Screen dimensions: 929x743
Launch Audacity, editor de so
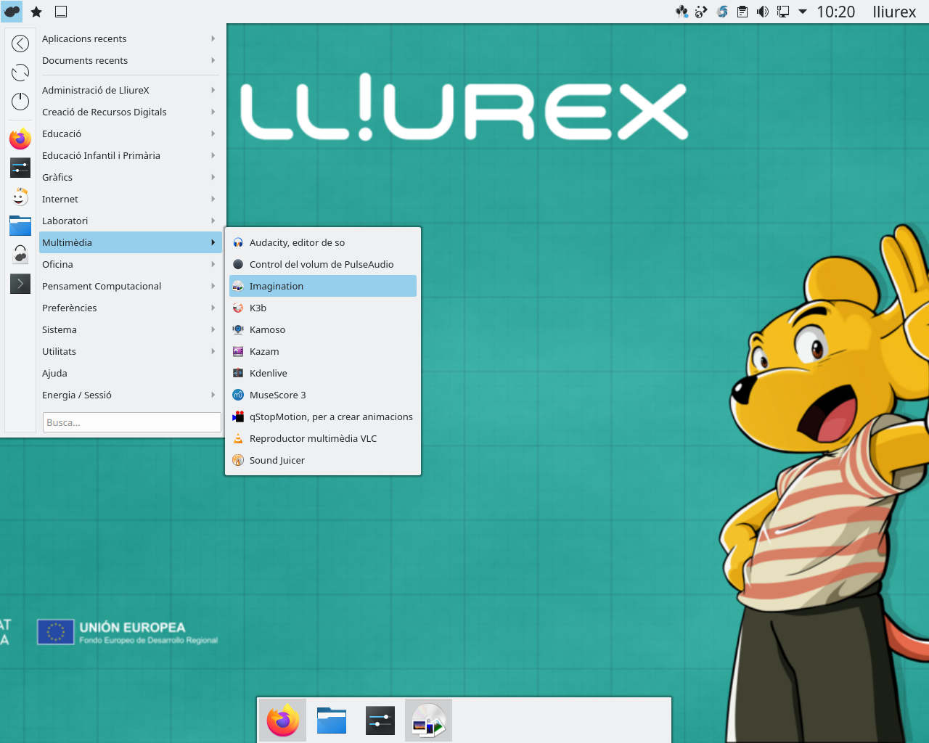[297, 242]
